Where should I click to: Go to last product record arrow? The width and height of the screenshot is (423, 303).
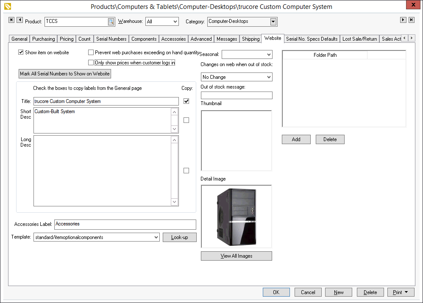[x=411, y=20]
